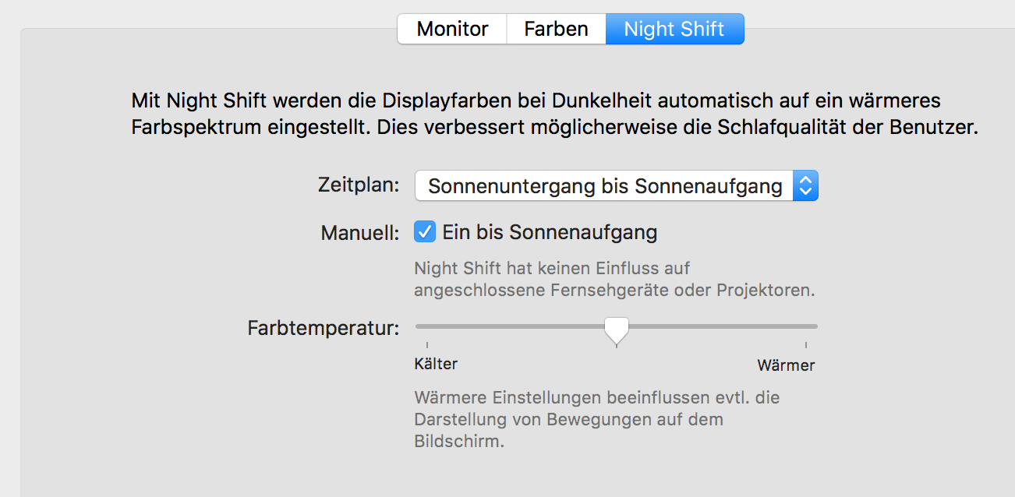
Task: Click the Farbtemperatur slider handle
Action: tap(617, 329)
